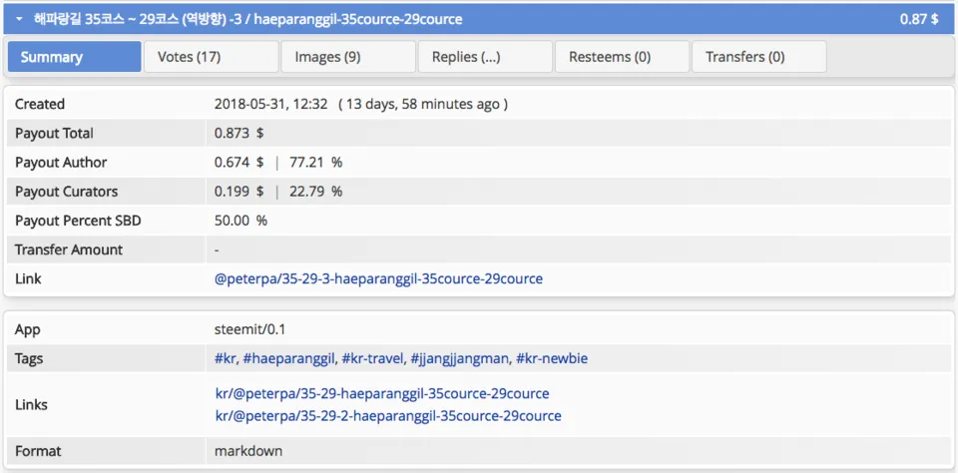Open the #jjangjjangman tag
958x473 pixels.
coord(459,358)
